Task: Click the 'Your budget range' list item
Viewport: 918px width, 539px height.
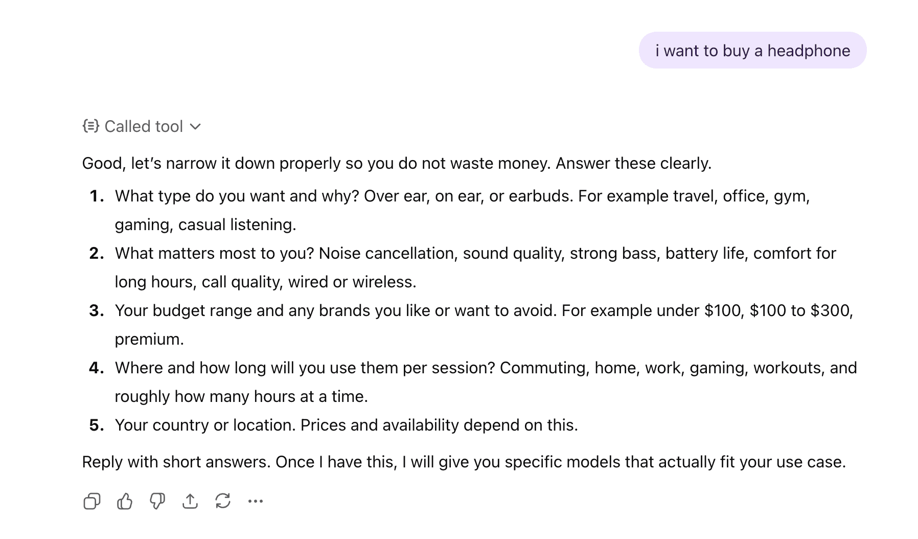Action: 335,310
